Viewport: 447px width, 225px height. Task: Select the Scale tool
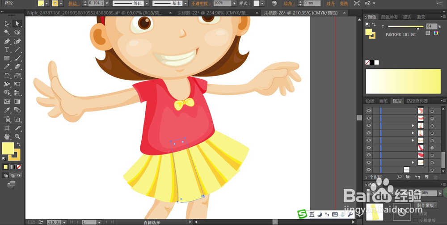pyautogui.click(x=17, y=76)
